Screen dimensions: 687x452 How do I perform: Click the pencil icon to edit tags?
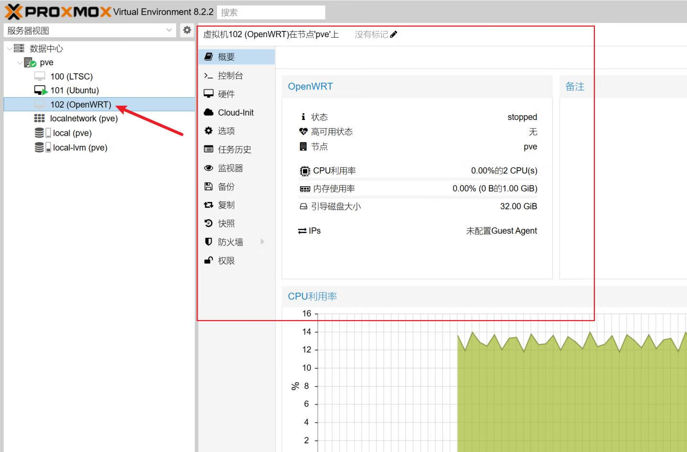pyautogui.click(x=394, y=34)
